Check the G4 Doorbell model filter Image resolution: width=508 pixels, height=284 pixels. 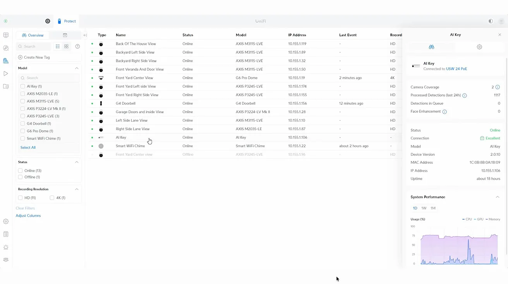(x=23, y=124)
